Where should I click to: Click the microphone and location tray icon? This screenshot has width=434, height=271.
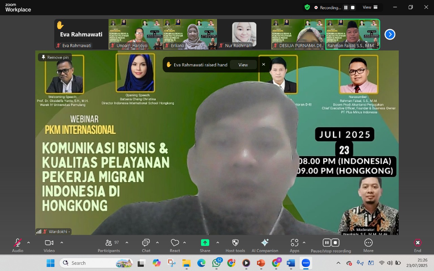[360, 263]
